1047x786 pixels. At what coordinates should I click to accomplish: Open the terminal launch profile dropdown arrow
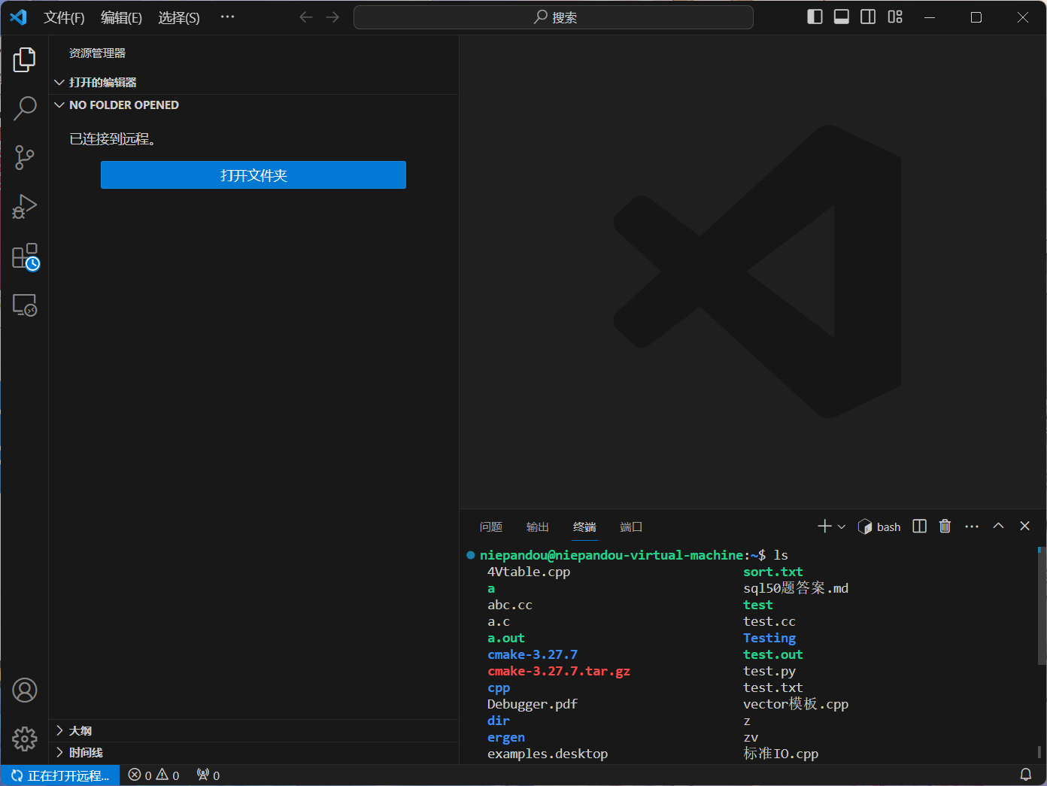pos(842,527)
